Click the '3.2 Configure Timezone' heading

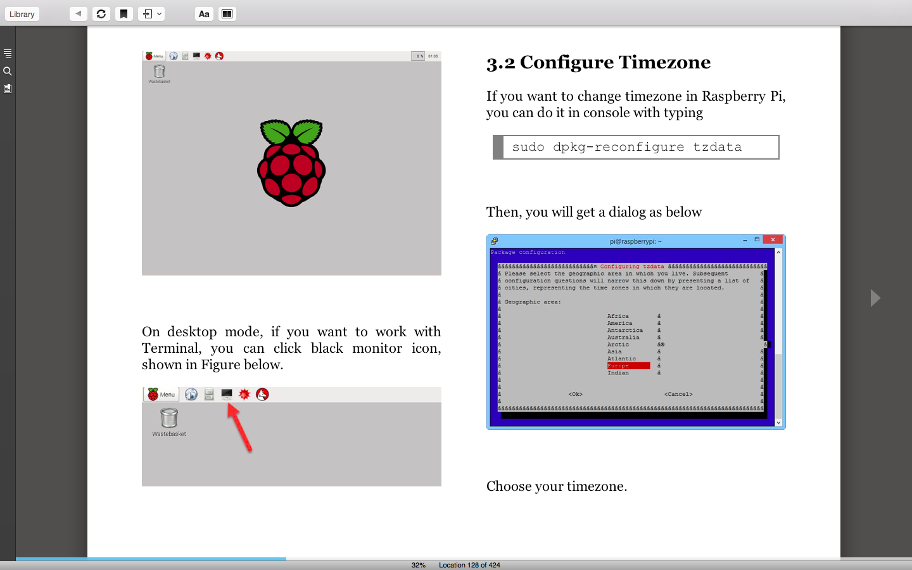[598, 62]
